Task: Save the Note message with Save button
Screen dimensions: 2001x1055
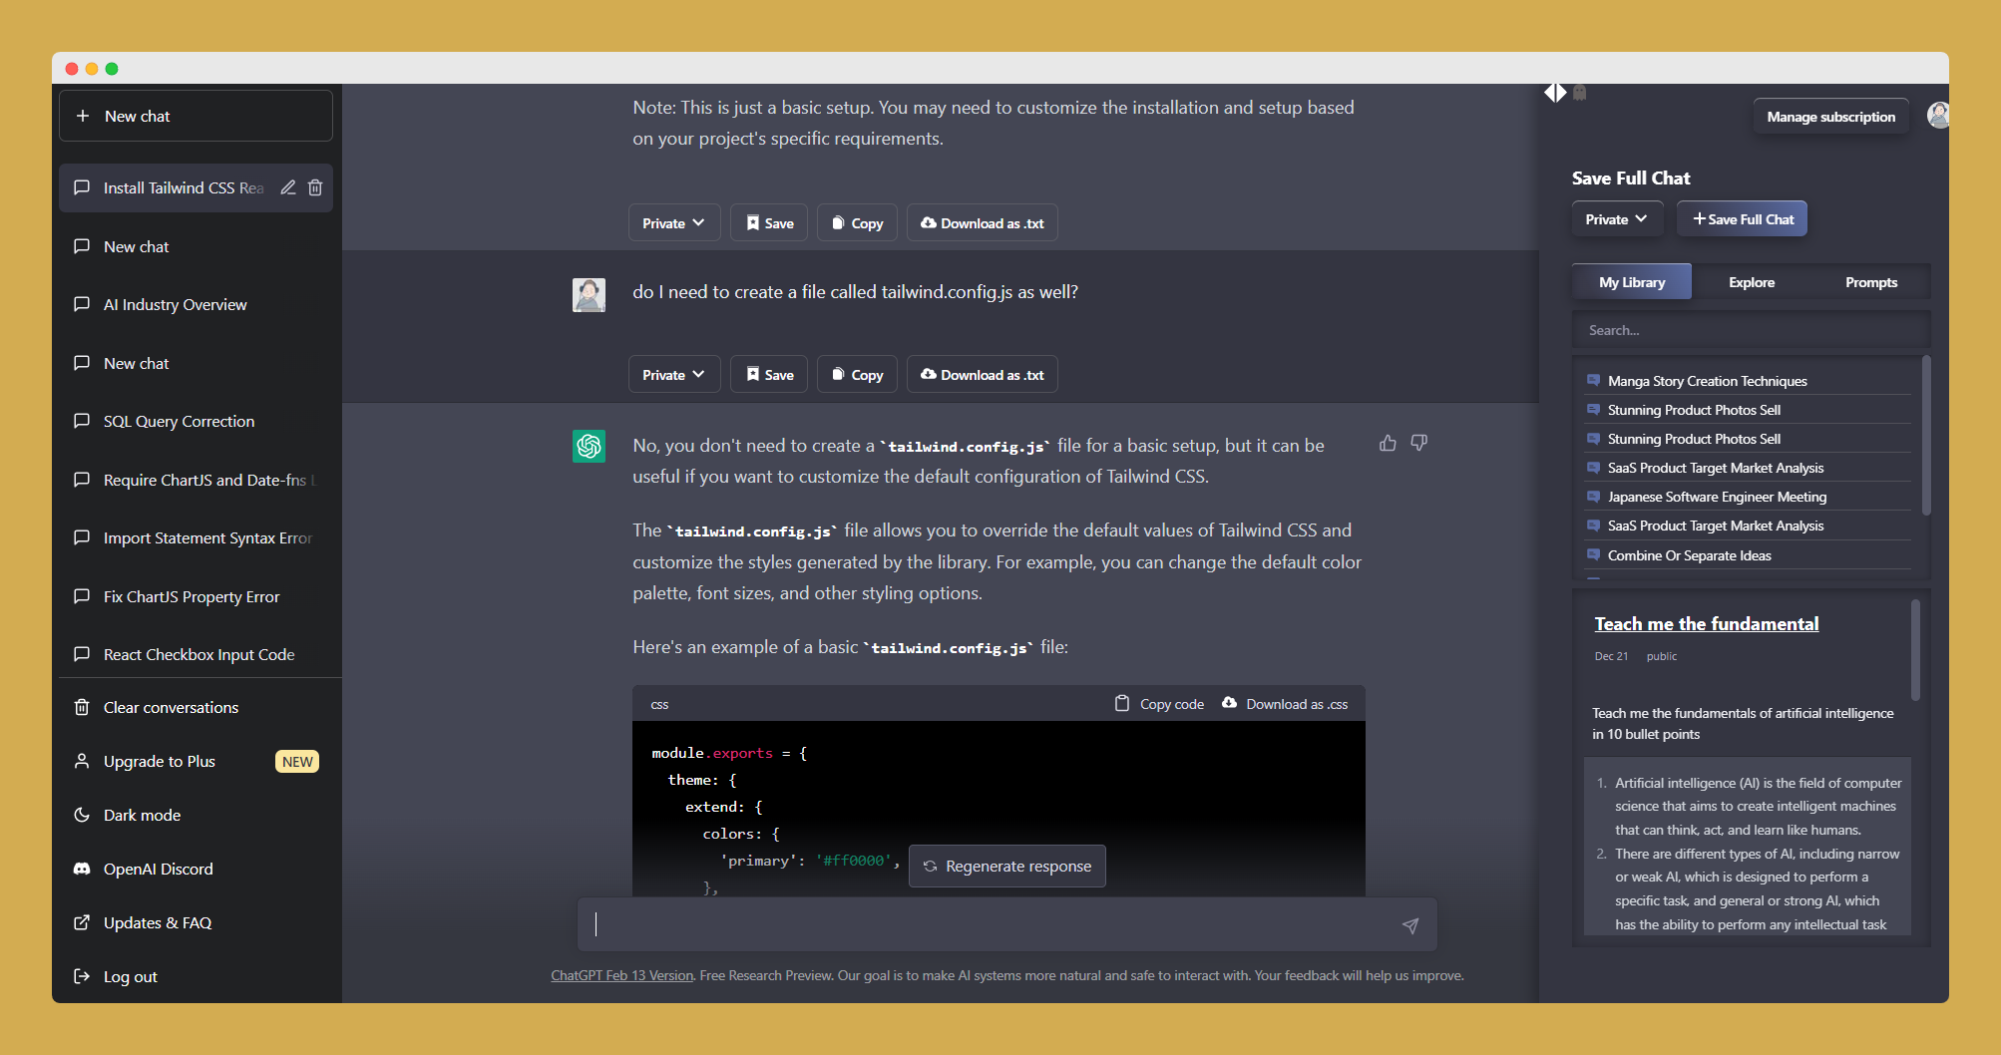Action: 769,223
